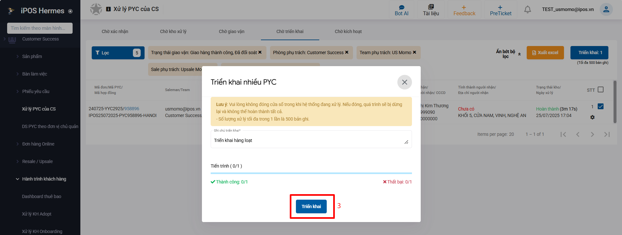Click the gear icon in table row
This screenshot has height=235, width=622.
592,117
